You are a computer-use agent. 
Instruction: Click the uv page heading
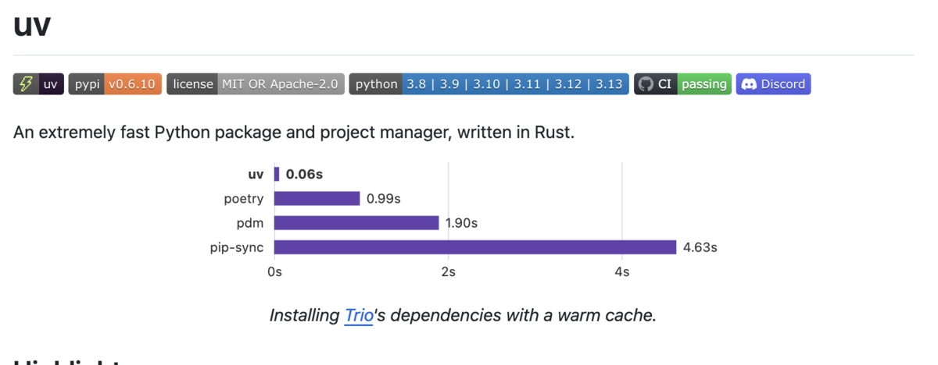pos(32,25)
